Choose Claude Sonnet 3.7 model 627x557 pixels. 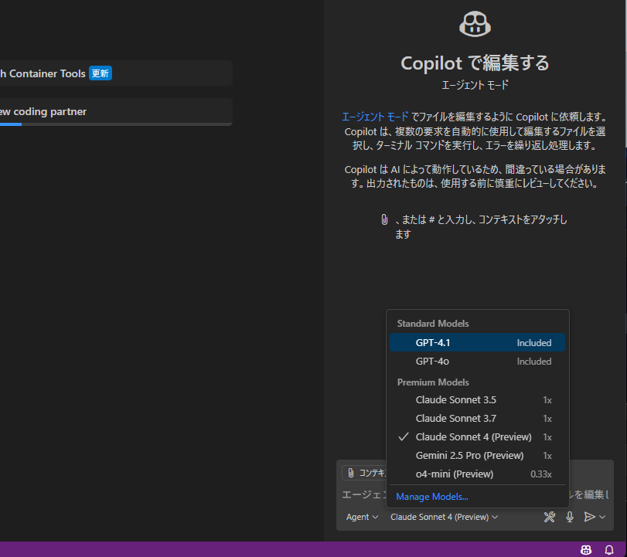477,419
